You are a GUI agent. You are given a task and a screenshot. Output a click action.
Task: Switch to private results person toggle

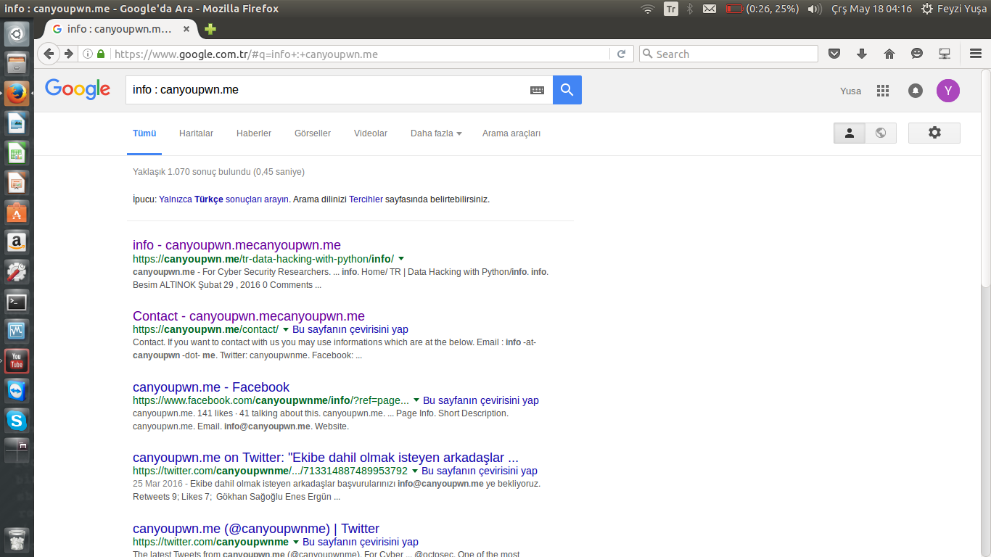[x=850, y=133]
